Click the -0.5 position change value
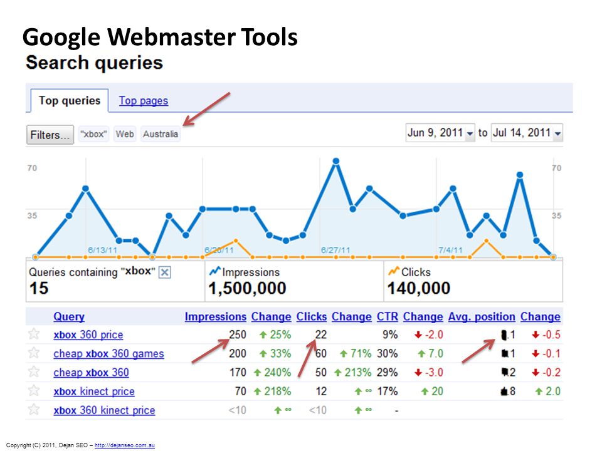Viewport: 602px width, 451px height. (x=551, y=334)
